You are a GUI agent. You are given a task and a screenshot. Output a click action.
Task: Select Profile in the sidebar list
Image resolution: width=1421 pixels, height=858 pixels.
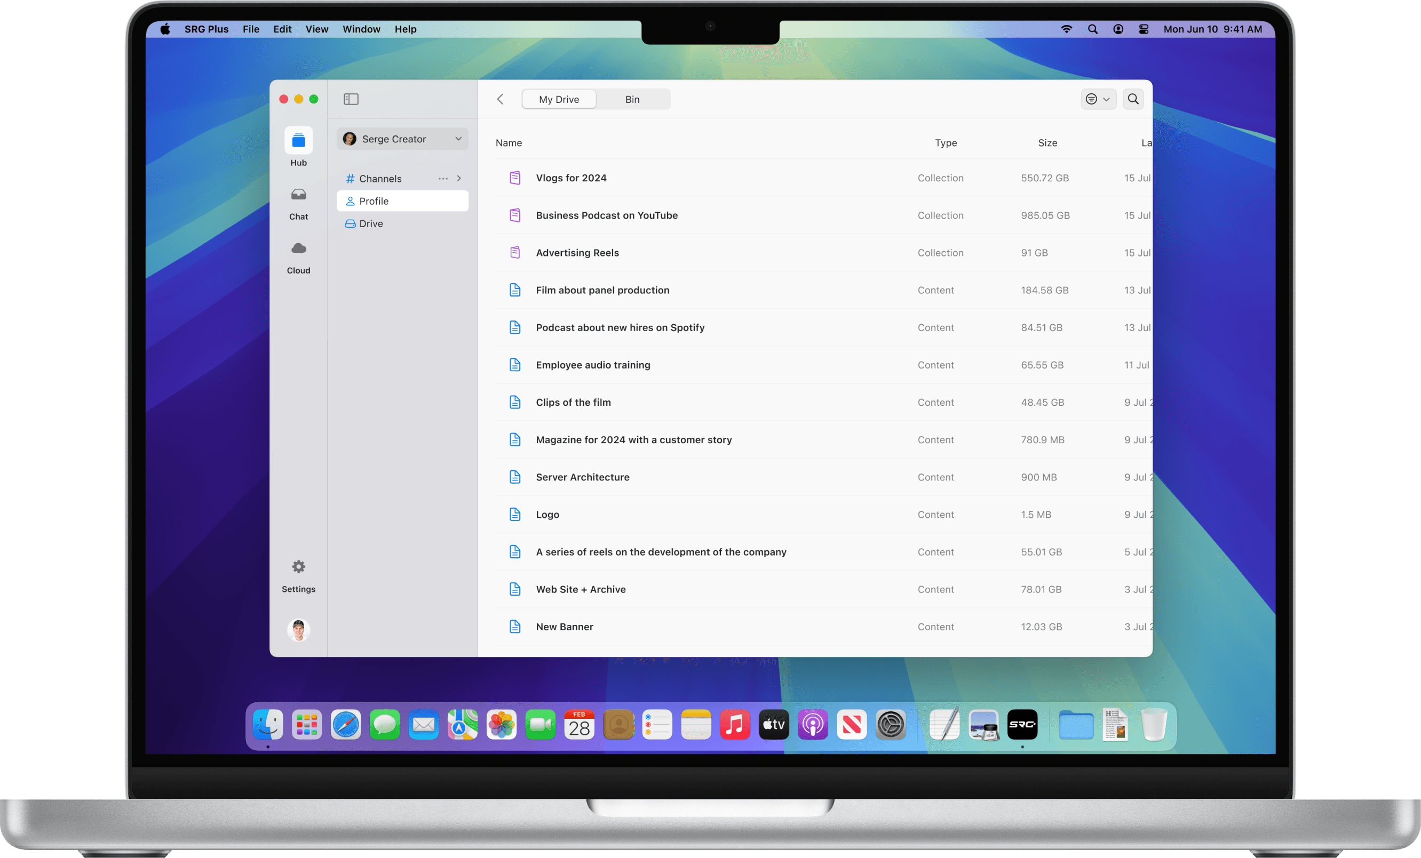pyautogui.click(x=374, y=201)
